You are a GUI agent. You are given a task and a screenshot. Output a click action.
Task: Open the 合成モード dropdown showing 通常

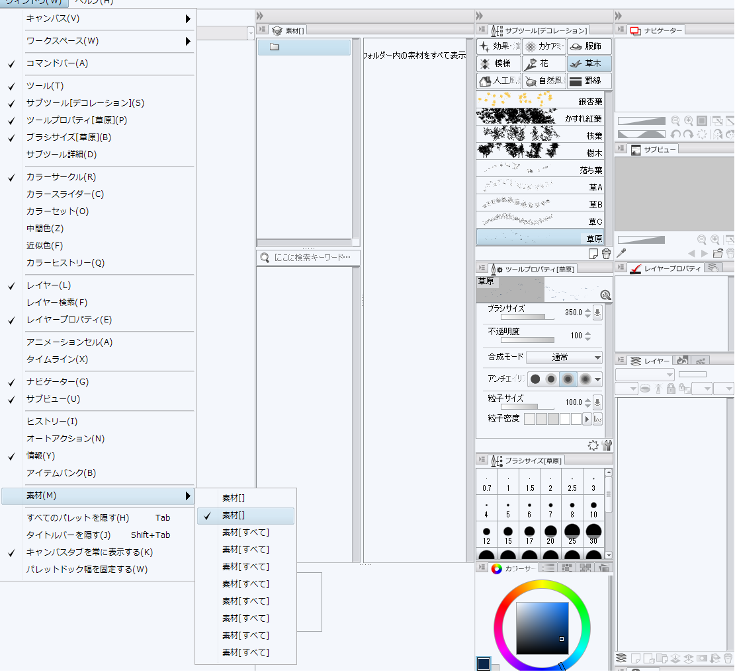pyautogui.click(x=564, y=357)
